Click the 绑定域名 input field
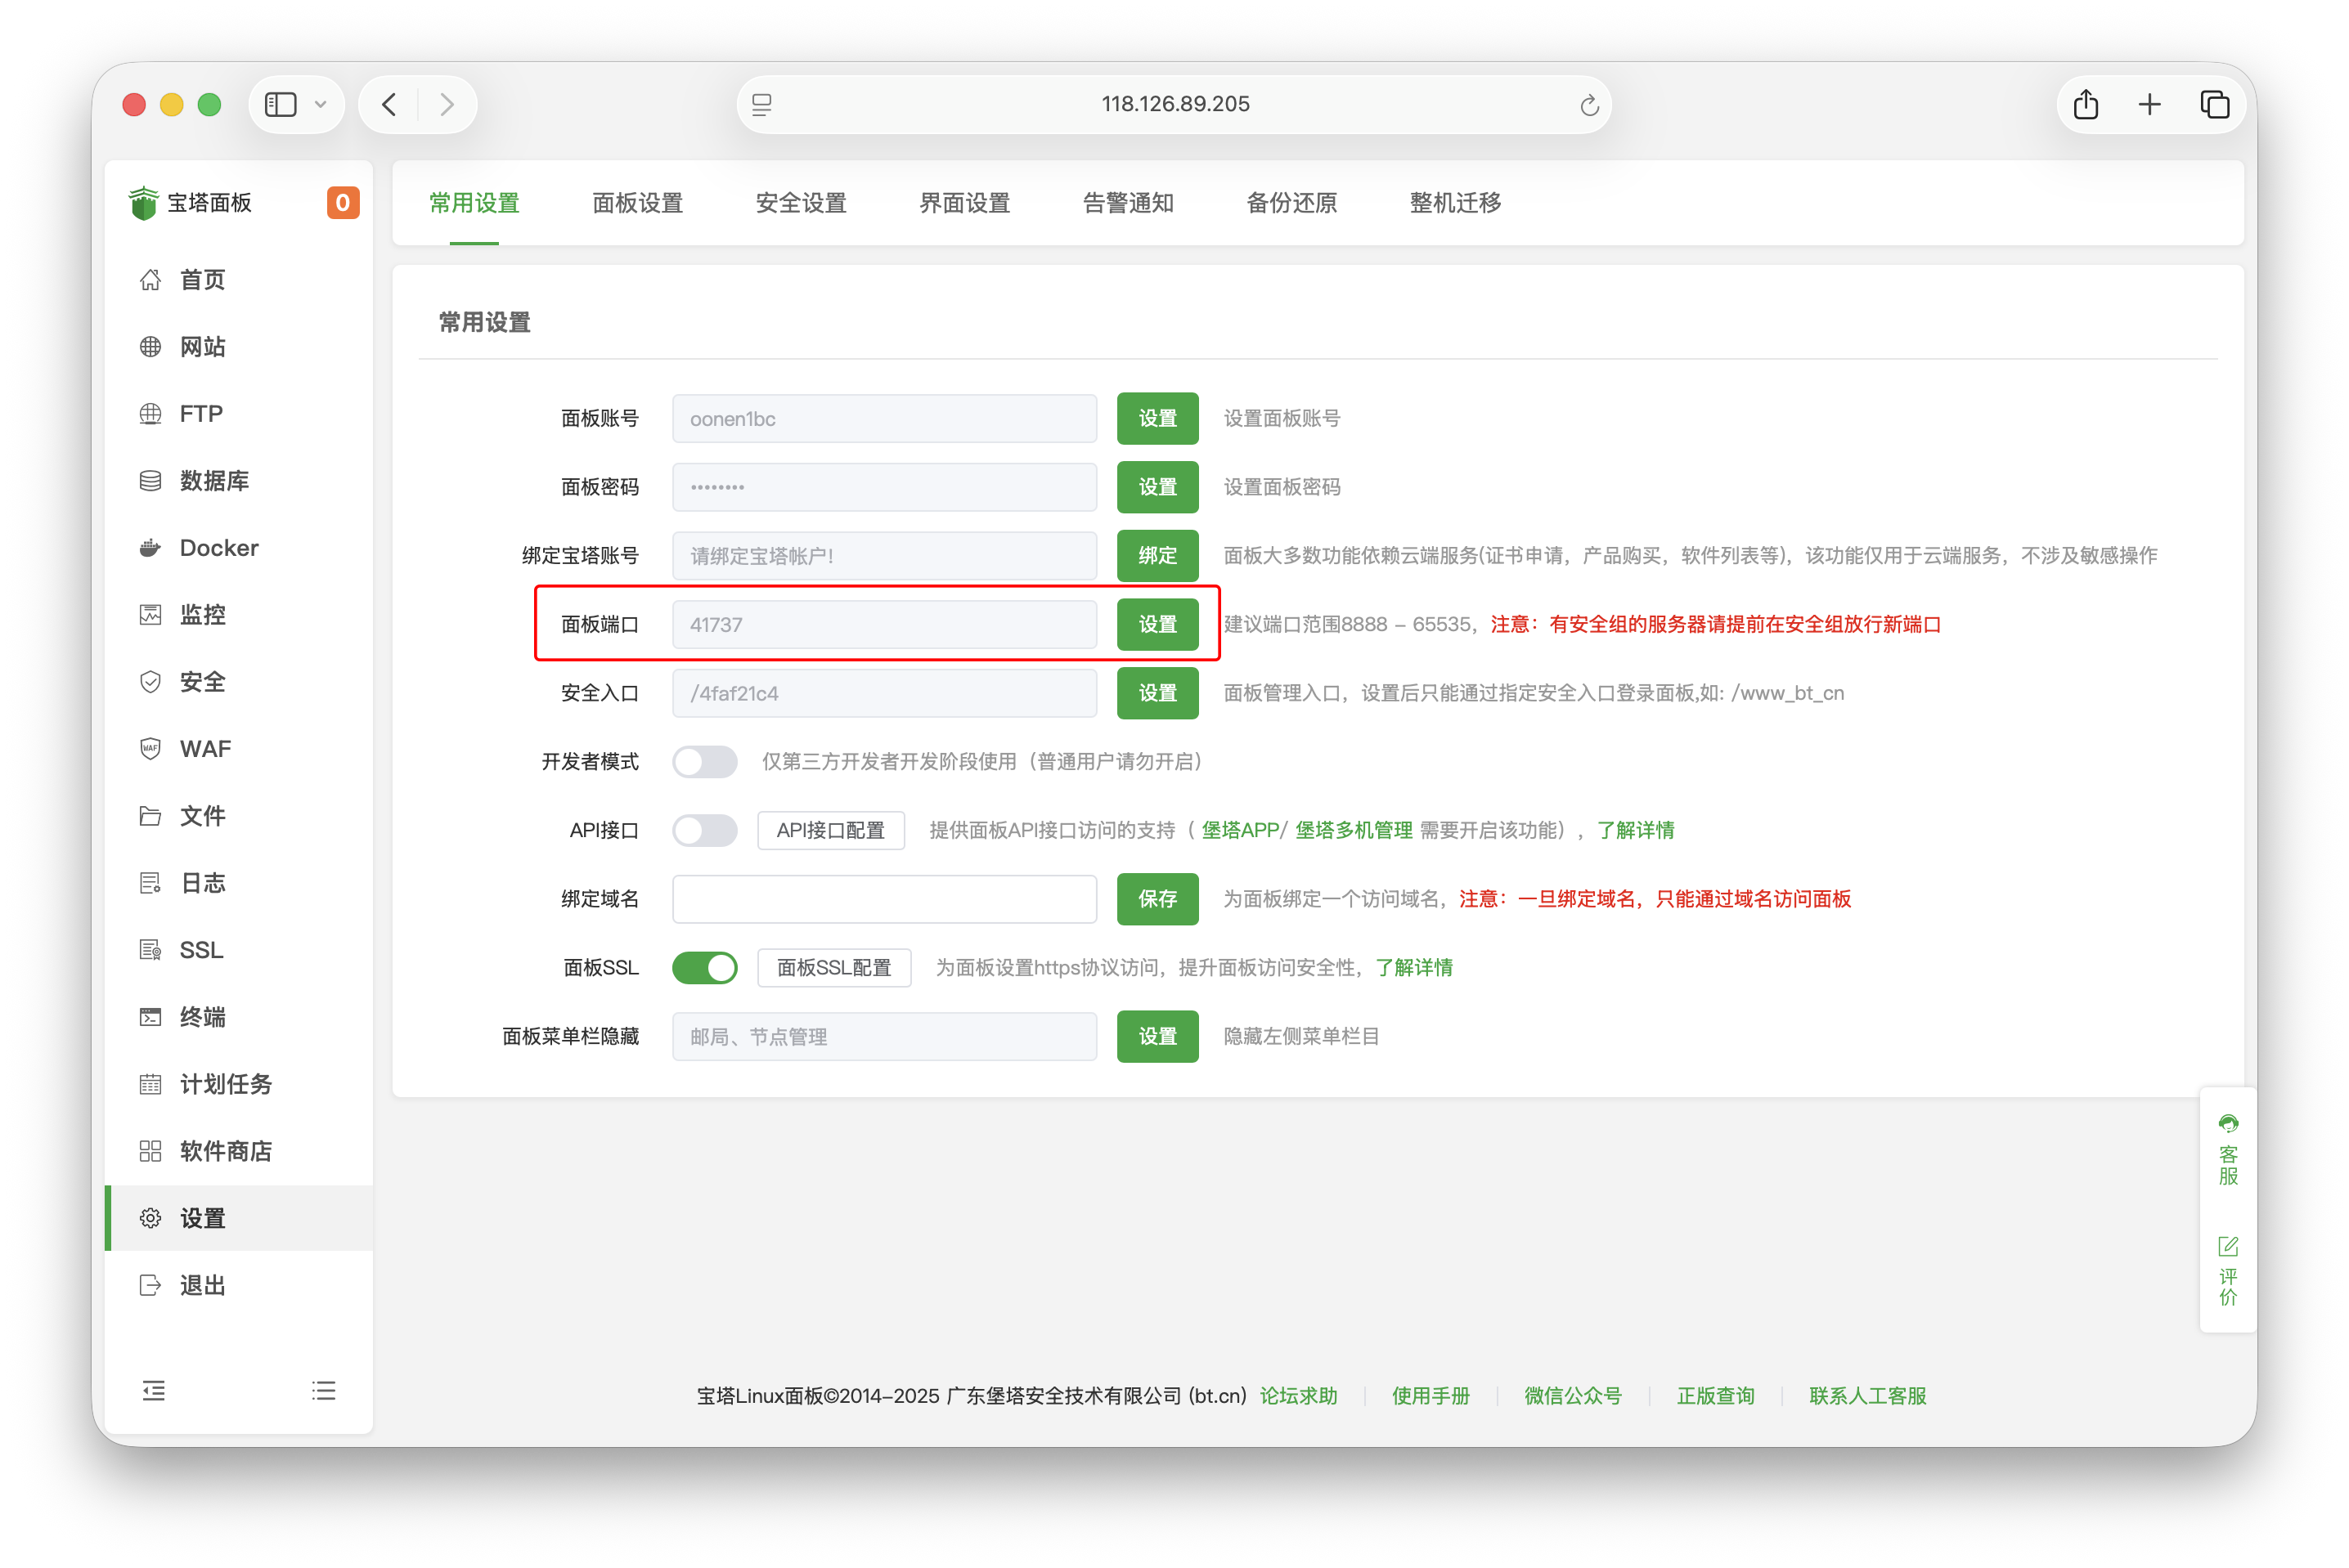Viewport: 2349px width, 1568px height. 884,899
